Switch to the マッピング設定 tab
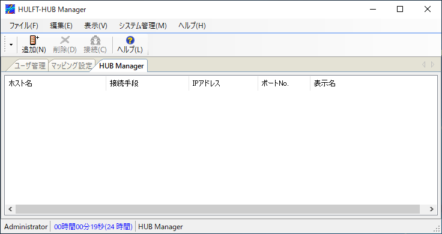Viewport: 442px width, 234px height. coord(71,66)
